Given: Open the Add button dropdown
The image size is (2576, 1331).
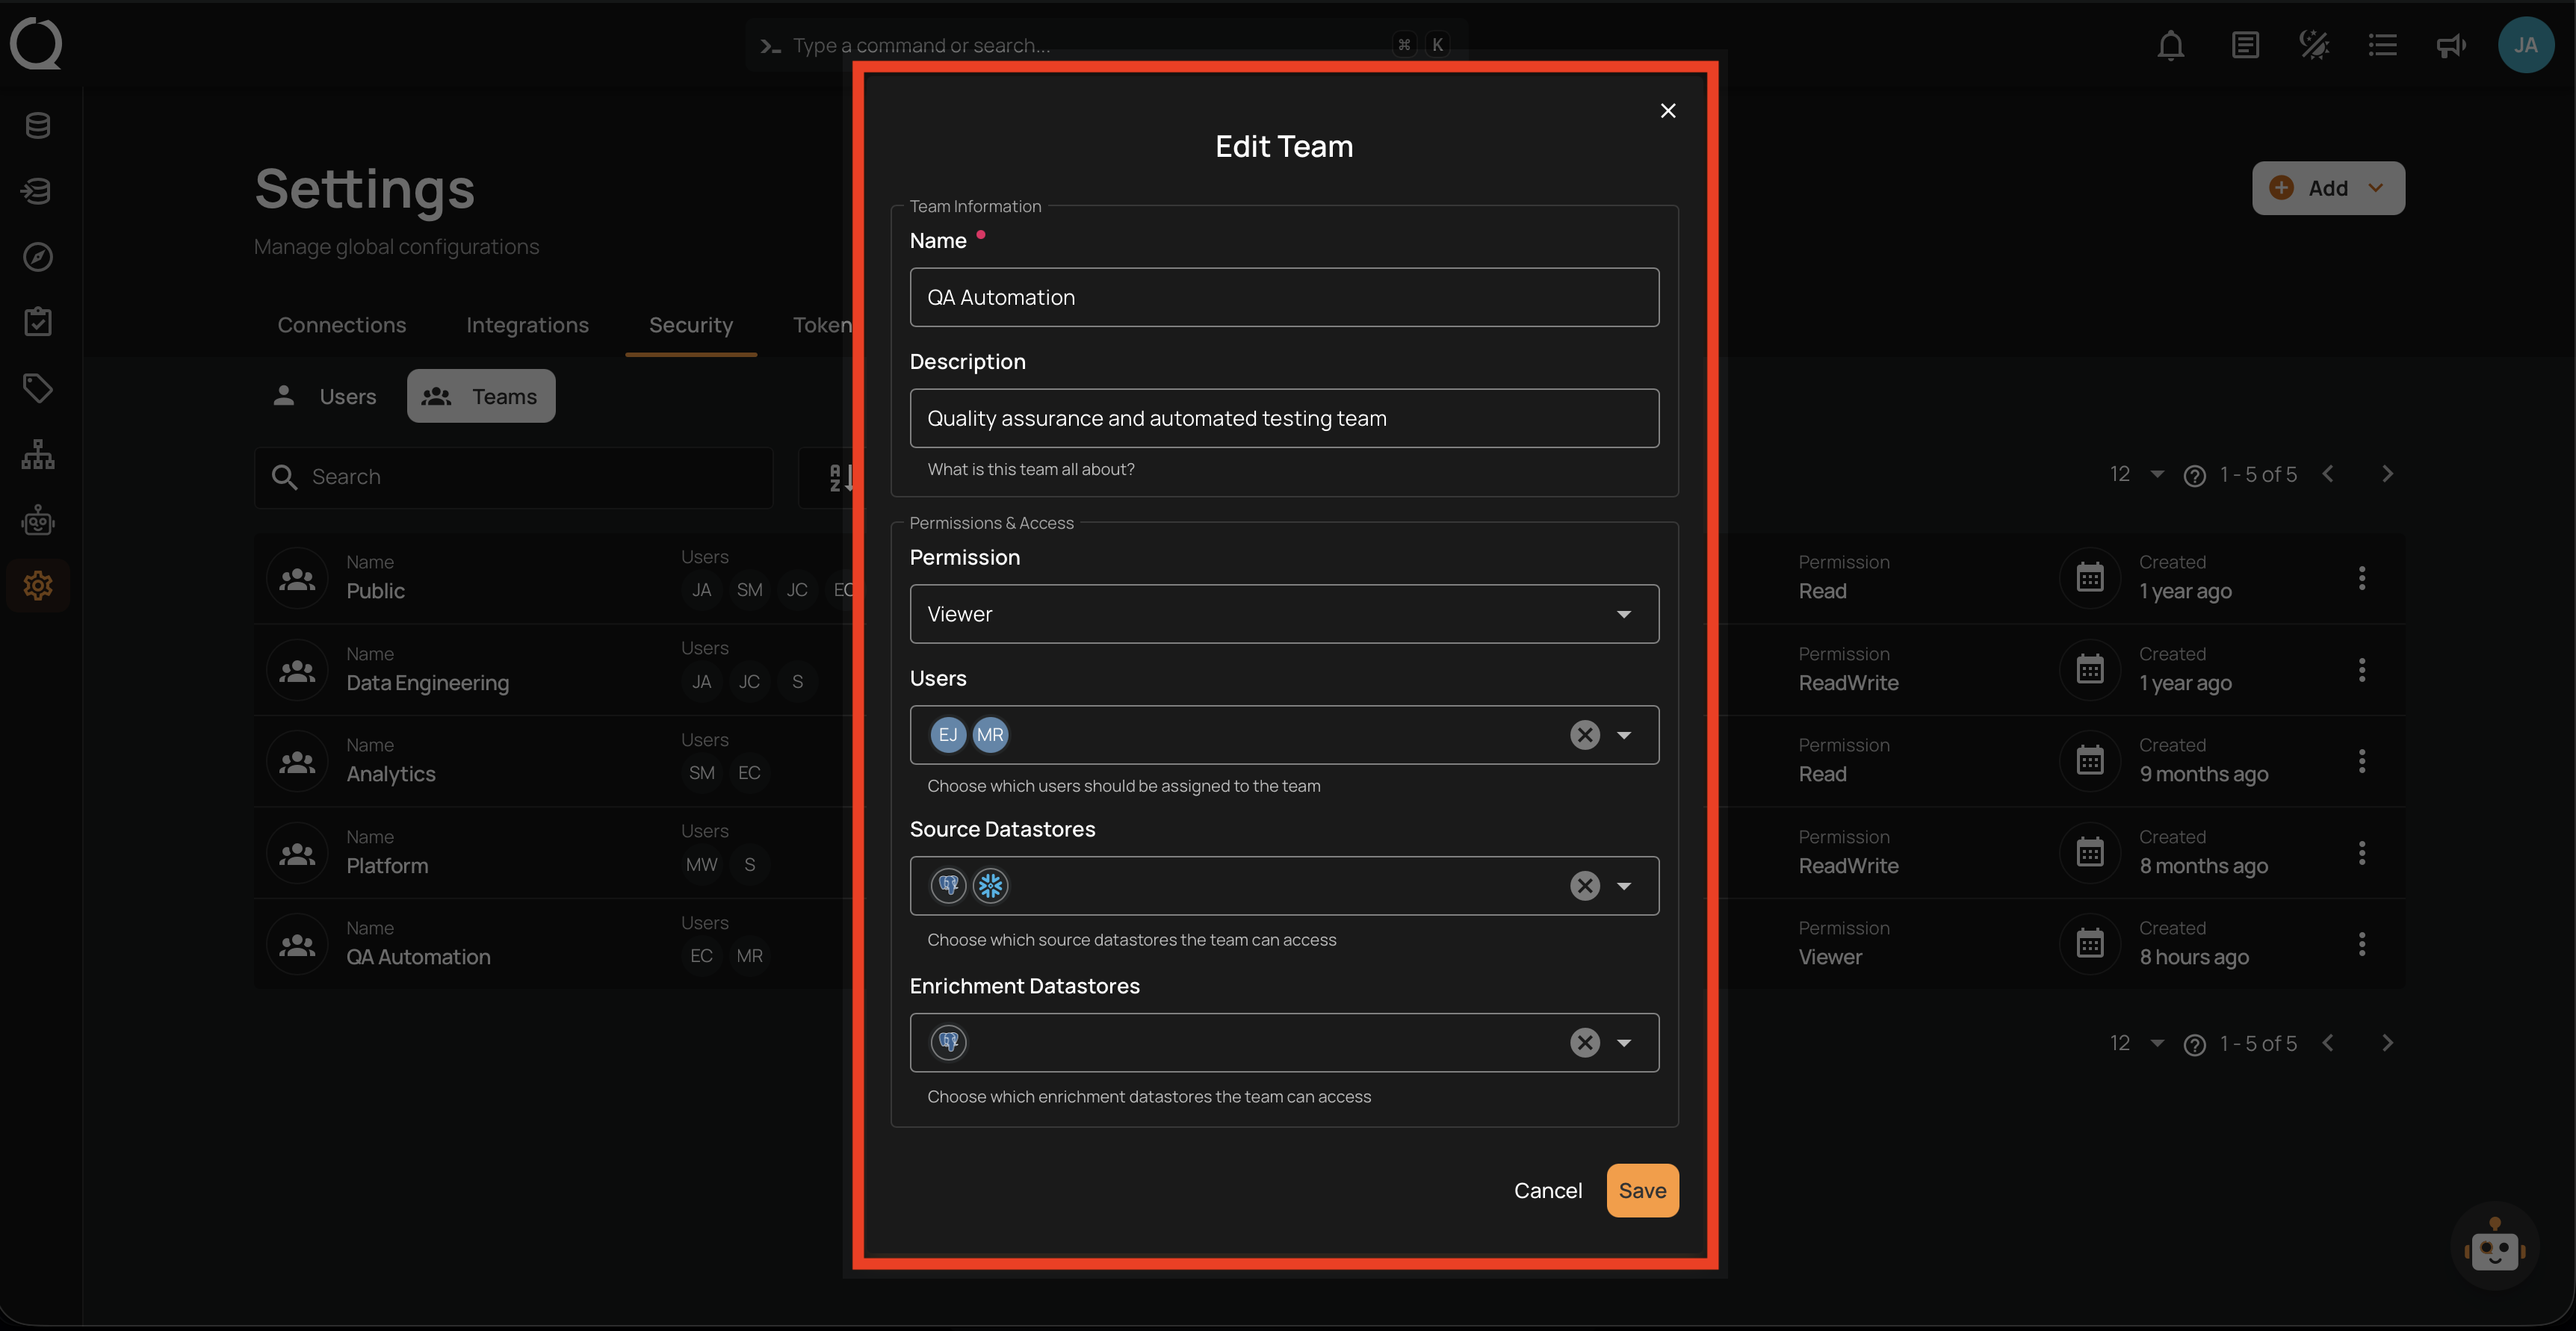Looking at the screenshot, I should point(2328,188).
